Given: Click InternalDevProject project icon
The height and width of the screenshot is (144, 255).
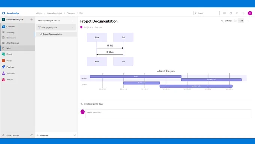Looking at the screenshot, I should click(x=3, y=20).
